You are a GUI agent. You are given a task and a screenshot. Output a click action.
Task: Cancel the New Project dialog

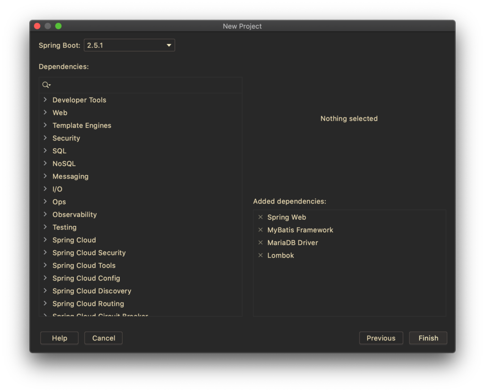103,338
